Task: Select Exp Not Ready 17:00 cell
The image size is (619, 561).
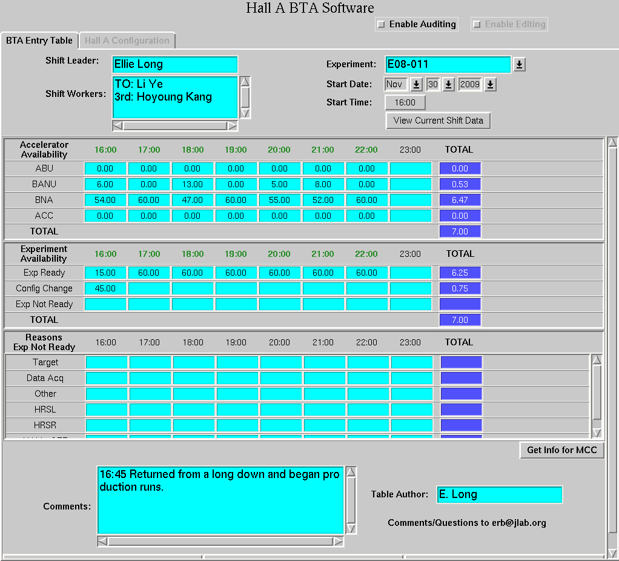Action: click(149, 304)
